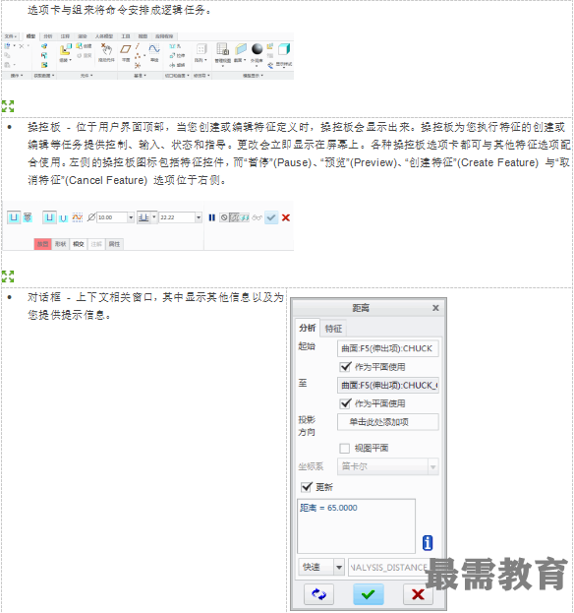Click the no-preview circle icon

click(224, 217)
